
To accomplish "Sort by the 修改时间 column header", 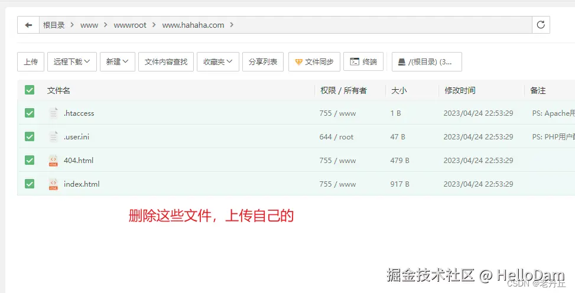I will click(x=460, y=90).
